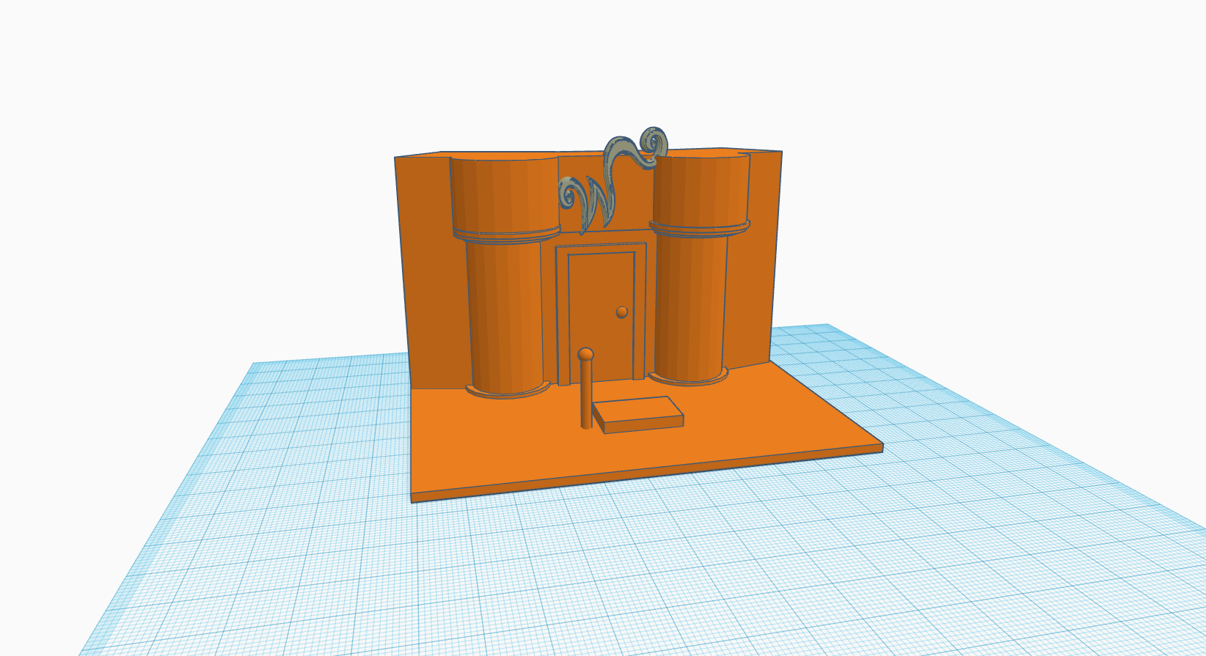
Task: Select the ball-topped post near the doorstep
Action: [x=585, y=388]
